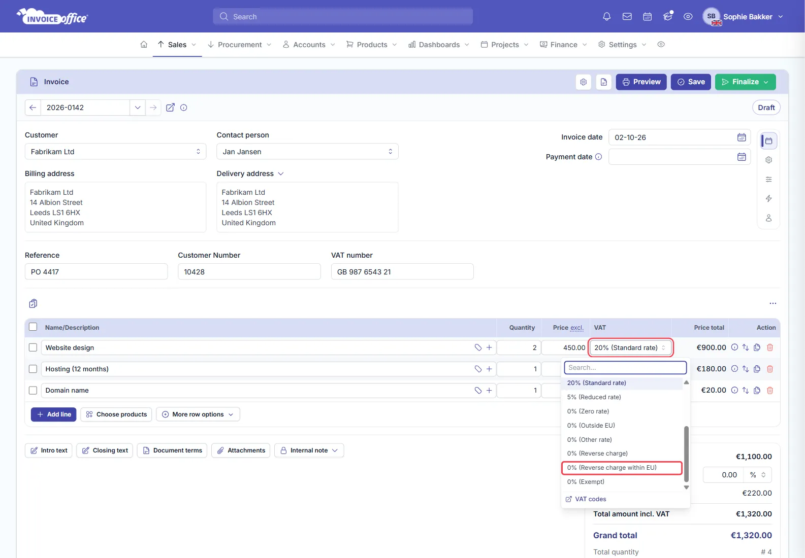
Task: Click lightning bolt icon in side panel
Action: tap(769, 199)
